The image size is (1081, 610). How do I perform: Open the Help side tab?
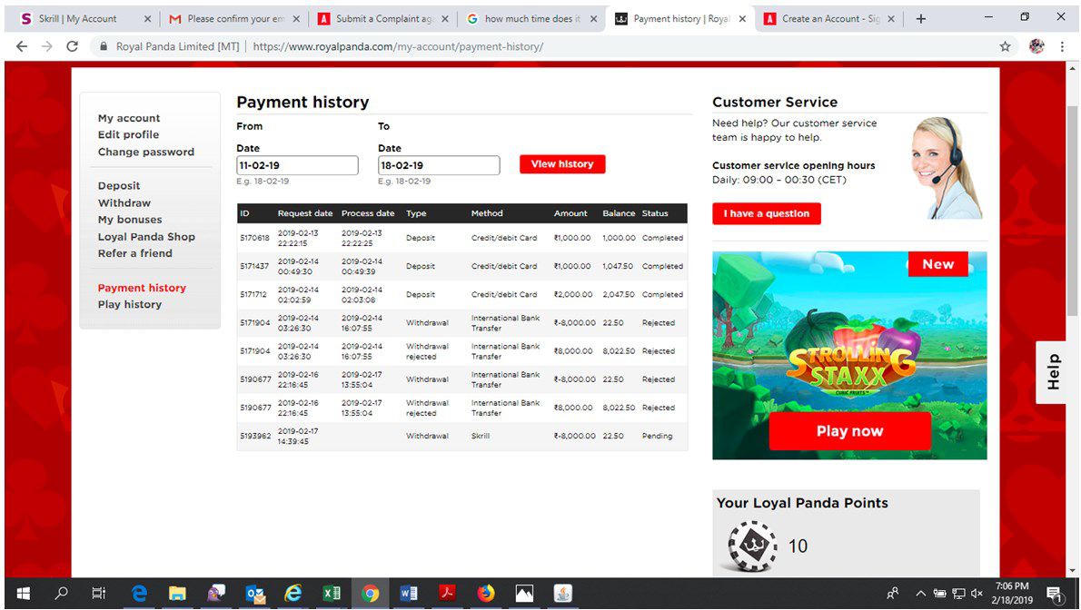pyautogui.click(x=1053, y=372)
